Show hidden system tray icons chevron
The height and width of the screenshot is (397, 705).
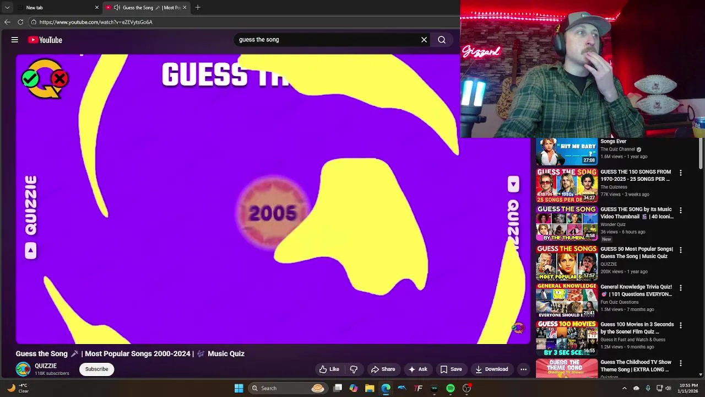pyautogui.click(x=624, y=388)
